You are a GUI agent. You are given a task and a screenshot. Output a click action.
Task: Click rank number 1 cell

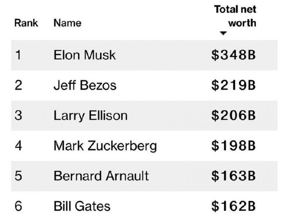pyautogui.click(x=17, y=55)
